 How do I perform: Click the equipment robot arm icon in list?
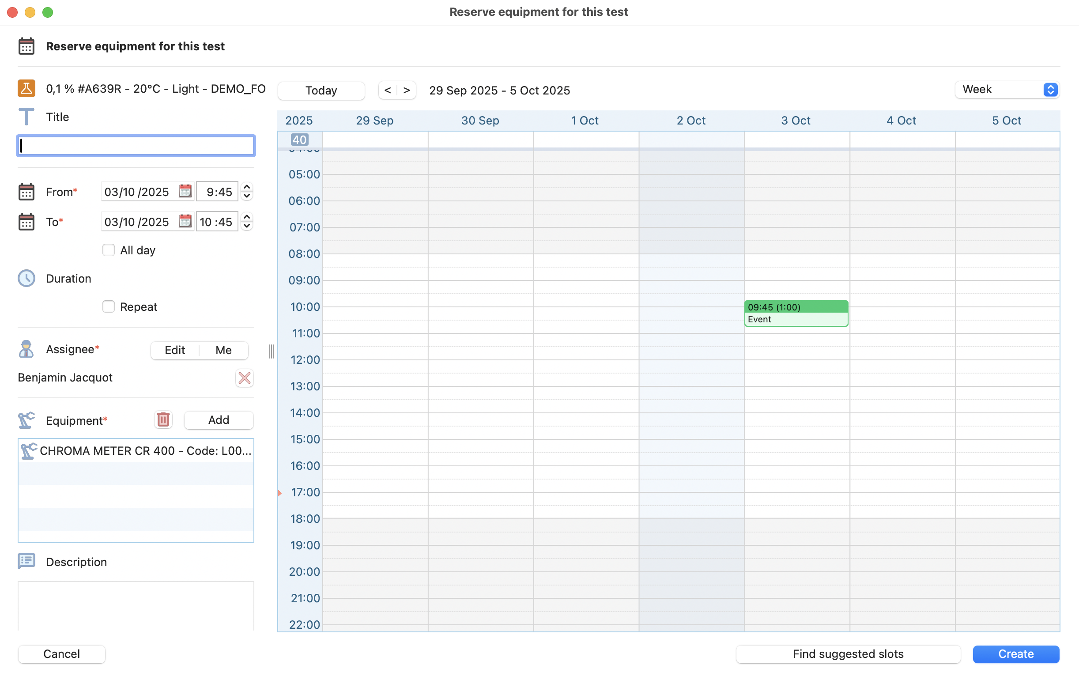[28, 451]
